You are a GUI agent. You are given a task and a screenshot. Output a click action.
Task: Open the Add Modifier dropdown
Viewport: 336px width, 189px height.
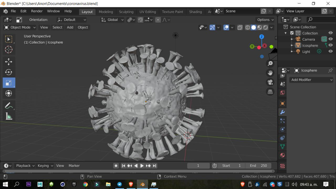pyautogui.click(x=311, y=80)
